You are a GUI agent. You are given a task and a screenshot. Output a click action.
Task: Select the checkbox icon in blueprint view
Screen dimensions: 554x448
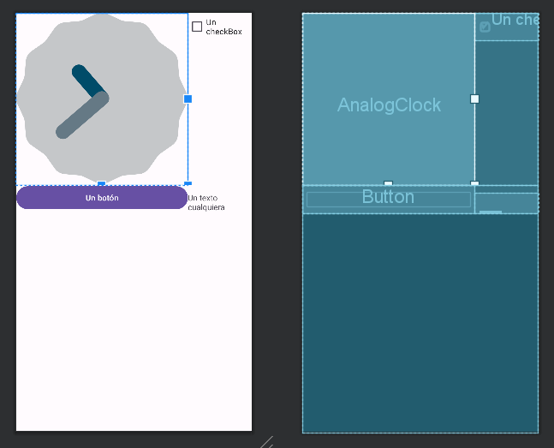pos(485,27)
